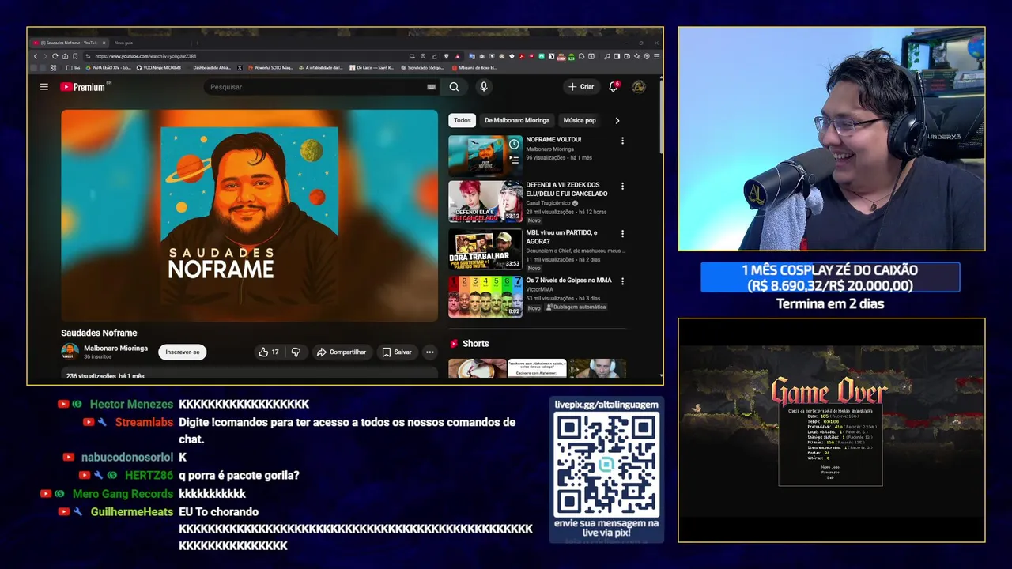Viewport: 1012px width, 569px height.
Task: Click the Shorts section header icon
Action: pos(454,344)
